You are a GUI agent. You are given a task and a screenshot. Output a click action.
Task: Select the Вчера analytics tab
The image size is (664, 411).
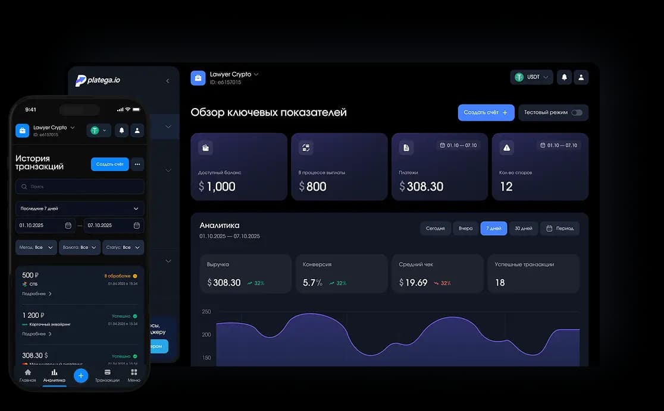(465, 228)
